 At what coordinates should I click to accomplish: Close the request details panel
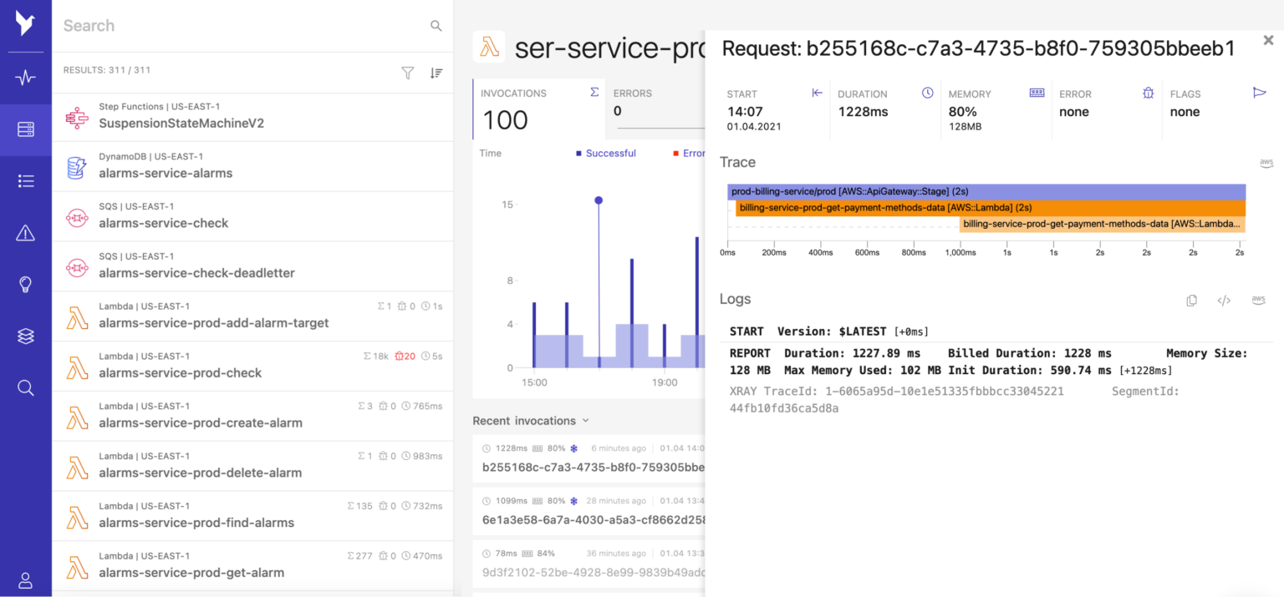click(1269, 39)
